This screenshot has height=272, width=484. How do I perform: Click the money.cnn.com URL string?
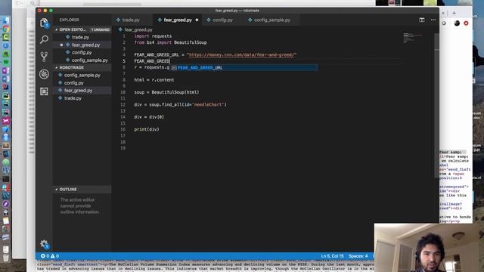241,55
